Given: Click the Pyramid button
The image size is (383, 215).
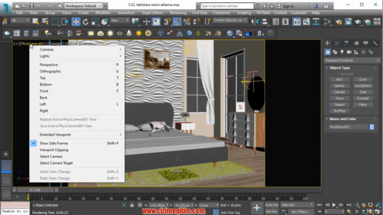Looking at the screenshot, I should 363,98.
